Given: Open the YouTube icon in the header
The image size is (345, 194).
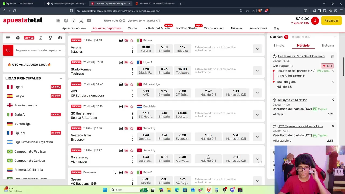Looking at the screenshot, I should [89, 20].
